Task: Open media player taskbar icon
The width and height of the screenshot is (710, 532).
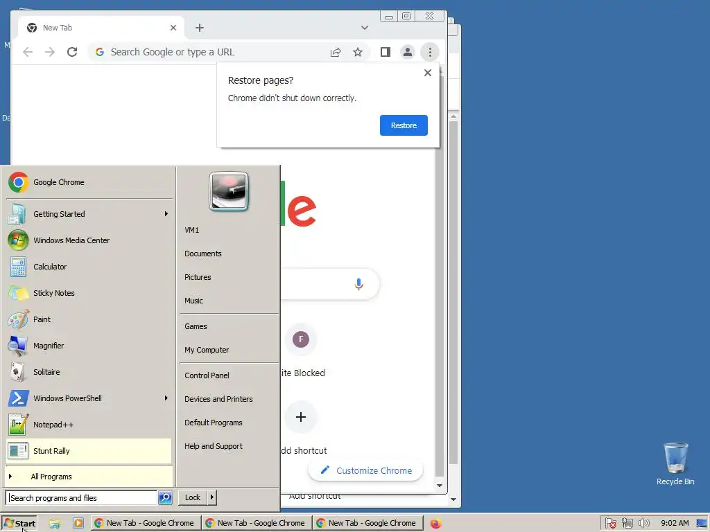Action: point(78,524)
